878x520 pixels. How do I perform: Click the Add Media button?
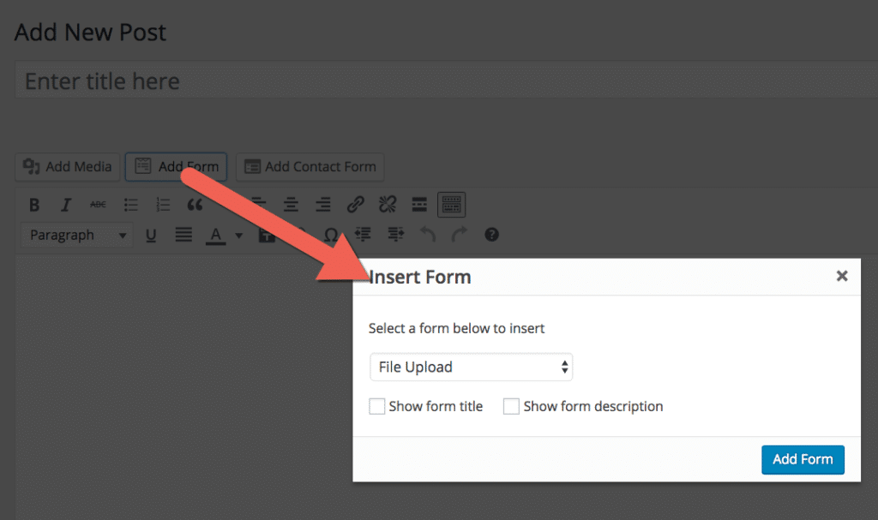click(67, 167)
